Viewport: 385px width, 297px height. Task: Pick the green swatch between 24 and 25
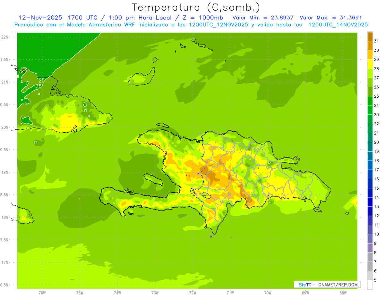[370, 101]
